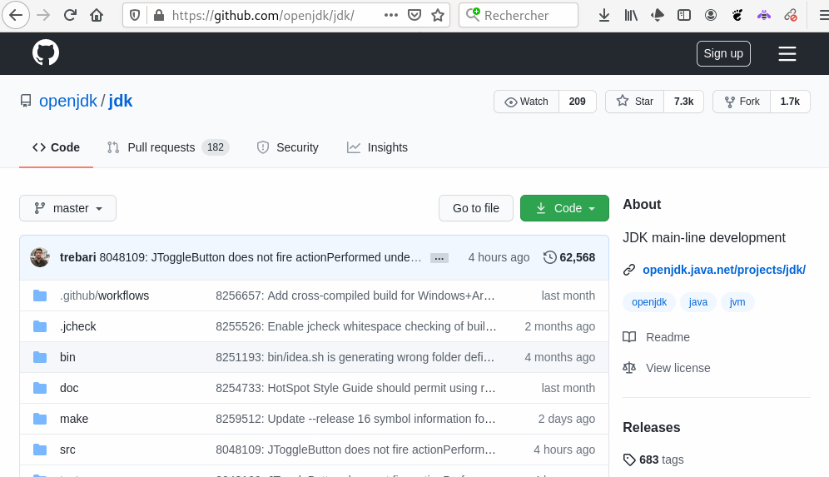
Task: Open commit 8251193 bin/idea.sh message
Action: pos(355,357)
